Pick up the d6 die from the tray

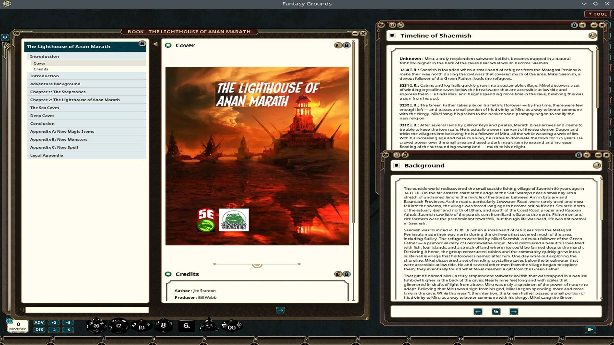186,326
